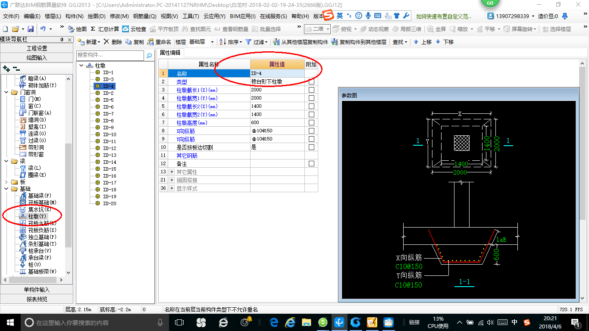The image size is (589, 331).
Task: Toggle 附加 checkbox for 备注 row
Action: tap(311, 164)
